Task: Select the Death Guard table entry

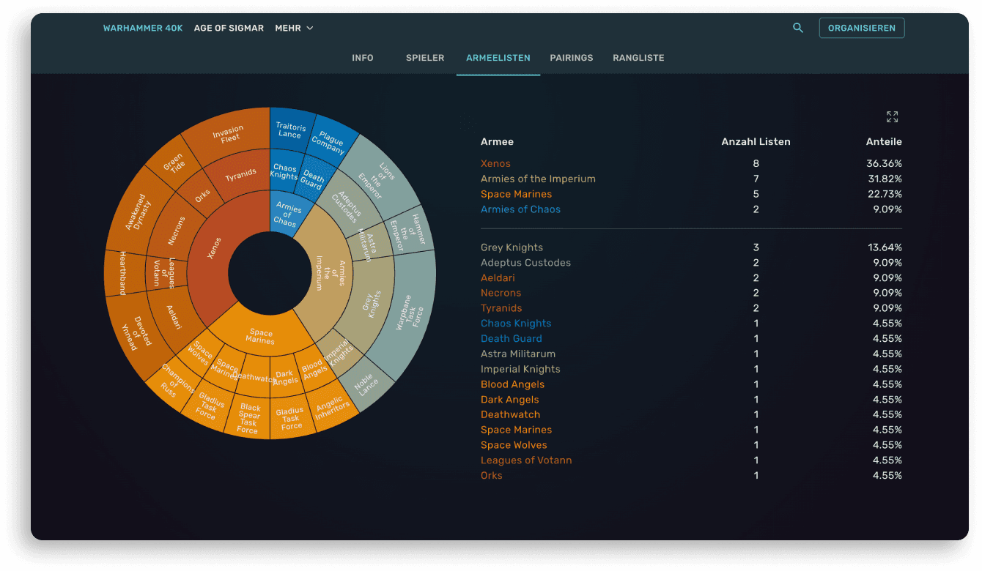Action: click(511, 338)
